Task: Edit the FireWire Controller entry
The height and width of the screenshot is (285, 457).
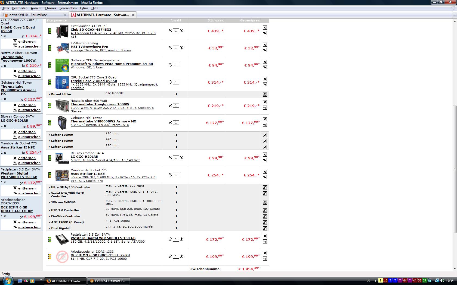Action: [265, 216]
